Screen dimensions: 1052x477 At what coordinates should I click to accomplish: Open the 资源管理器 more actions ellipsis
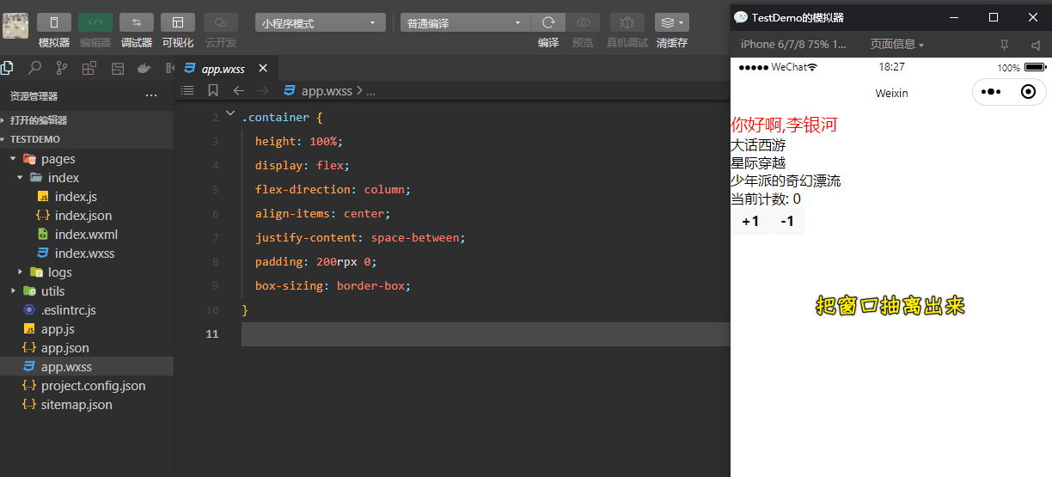pos(151,96)
